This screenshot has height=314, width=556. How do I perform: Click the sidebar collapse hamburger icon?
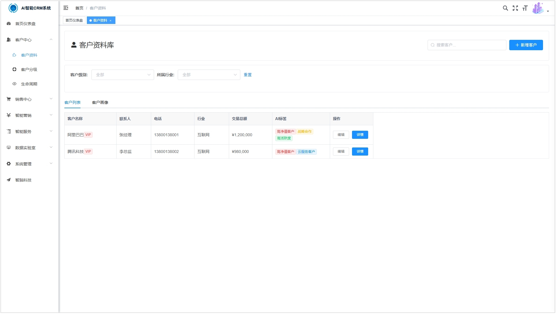coord(66,8)
